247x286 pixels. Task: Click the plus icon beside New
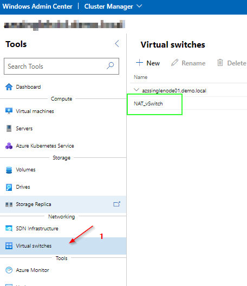coord(139,63)
